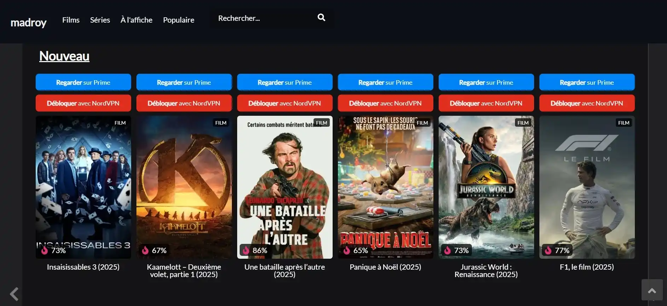The image size is (667, 306).
Task: Click Regarder sur Prime above Insaisissables 3
Action: tap(83, 82)
